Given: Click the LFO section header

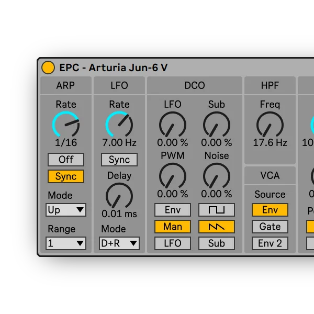Looking at the screenshot, I should point(119,85).
